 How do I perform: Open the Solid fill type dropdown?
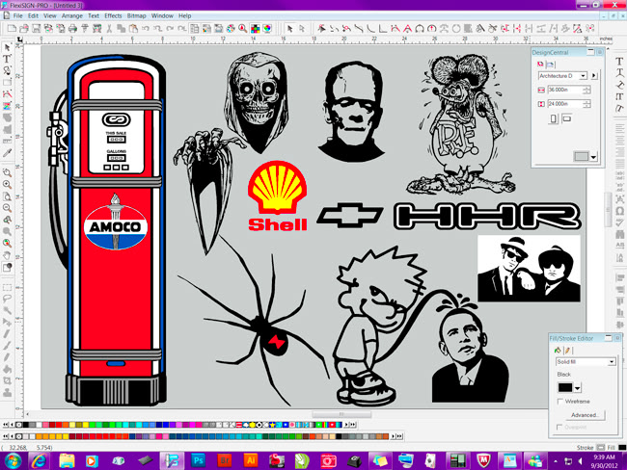[x=612, y=362]
